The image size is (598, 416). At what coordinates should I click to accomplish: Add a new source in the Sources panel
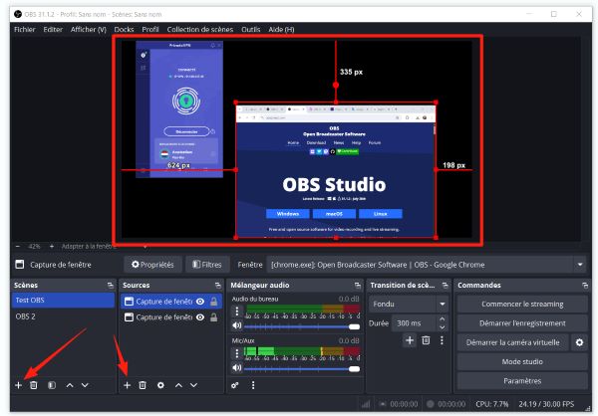[x=127, y=384]
